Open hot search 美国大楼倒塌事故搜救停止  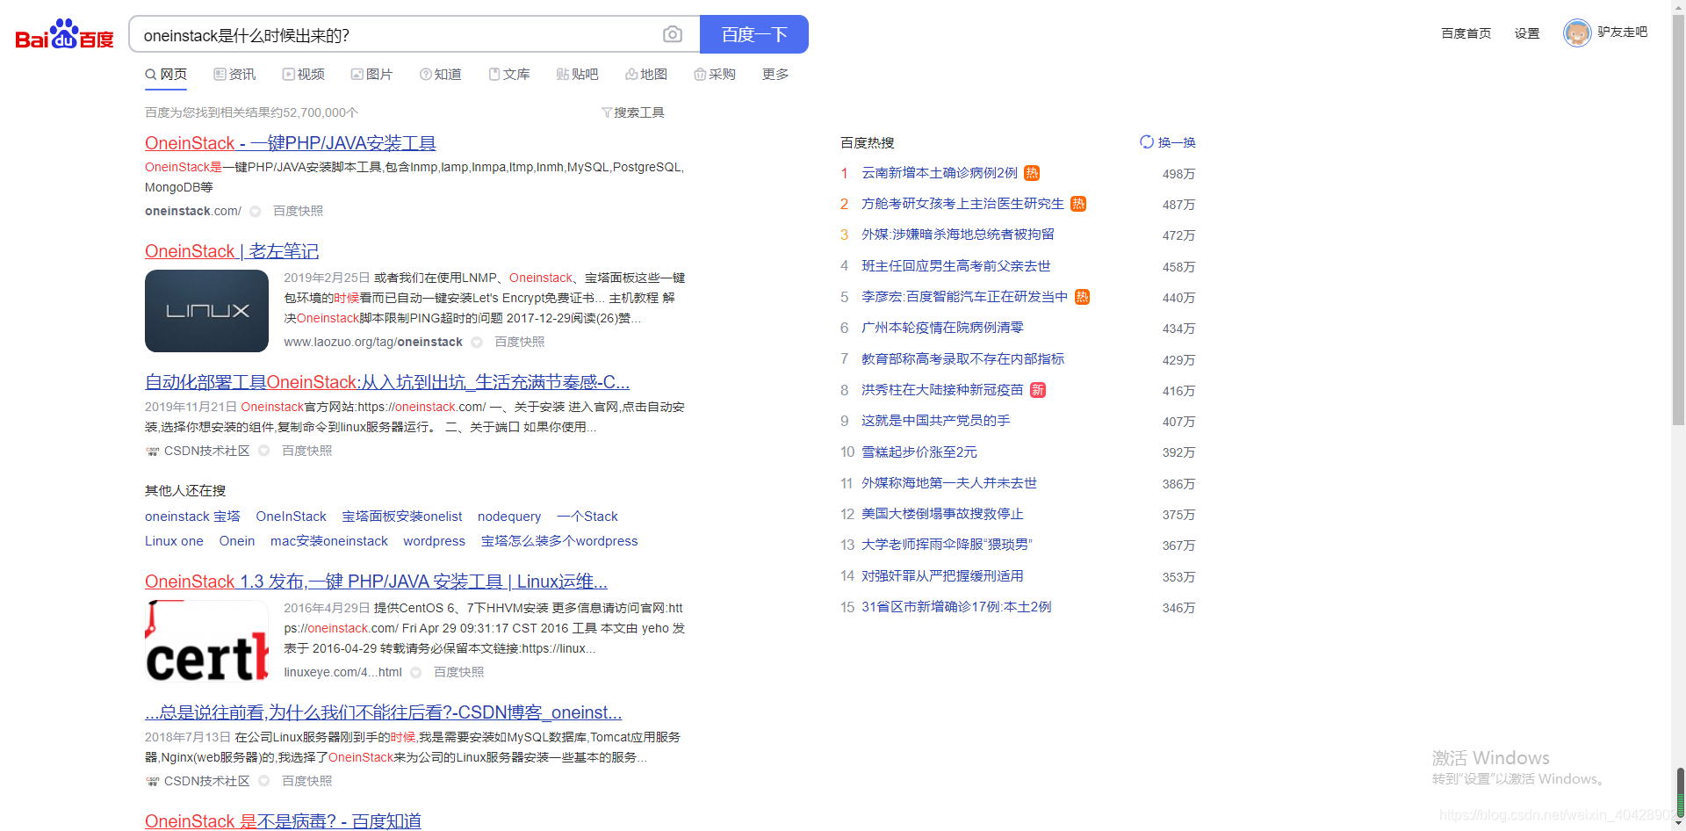942,514
